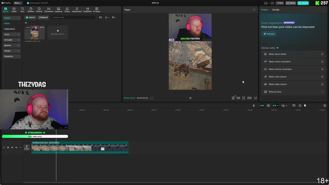Open the AI avatar panel

click(x=97, y=10)
